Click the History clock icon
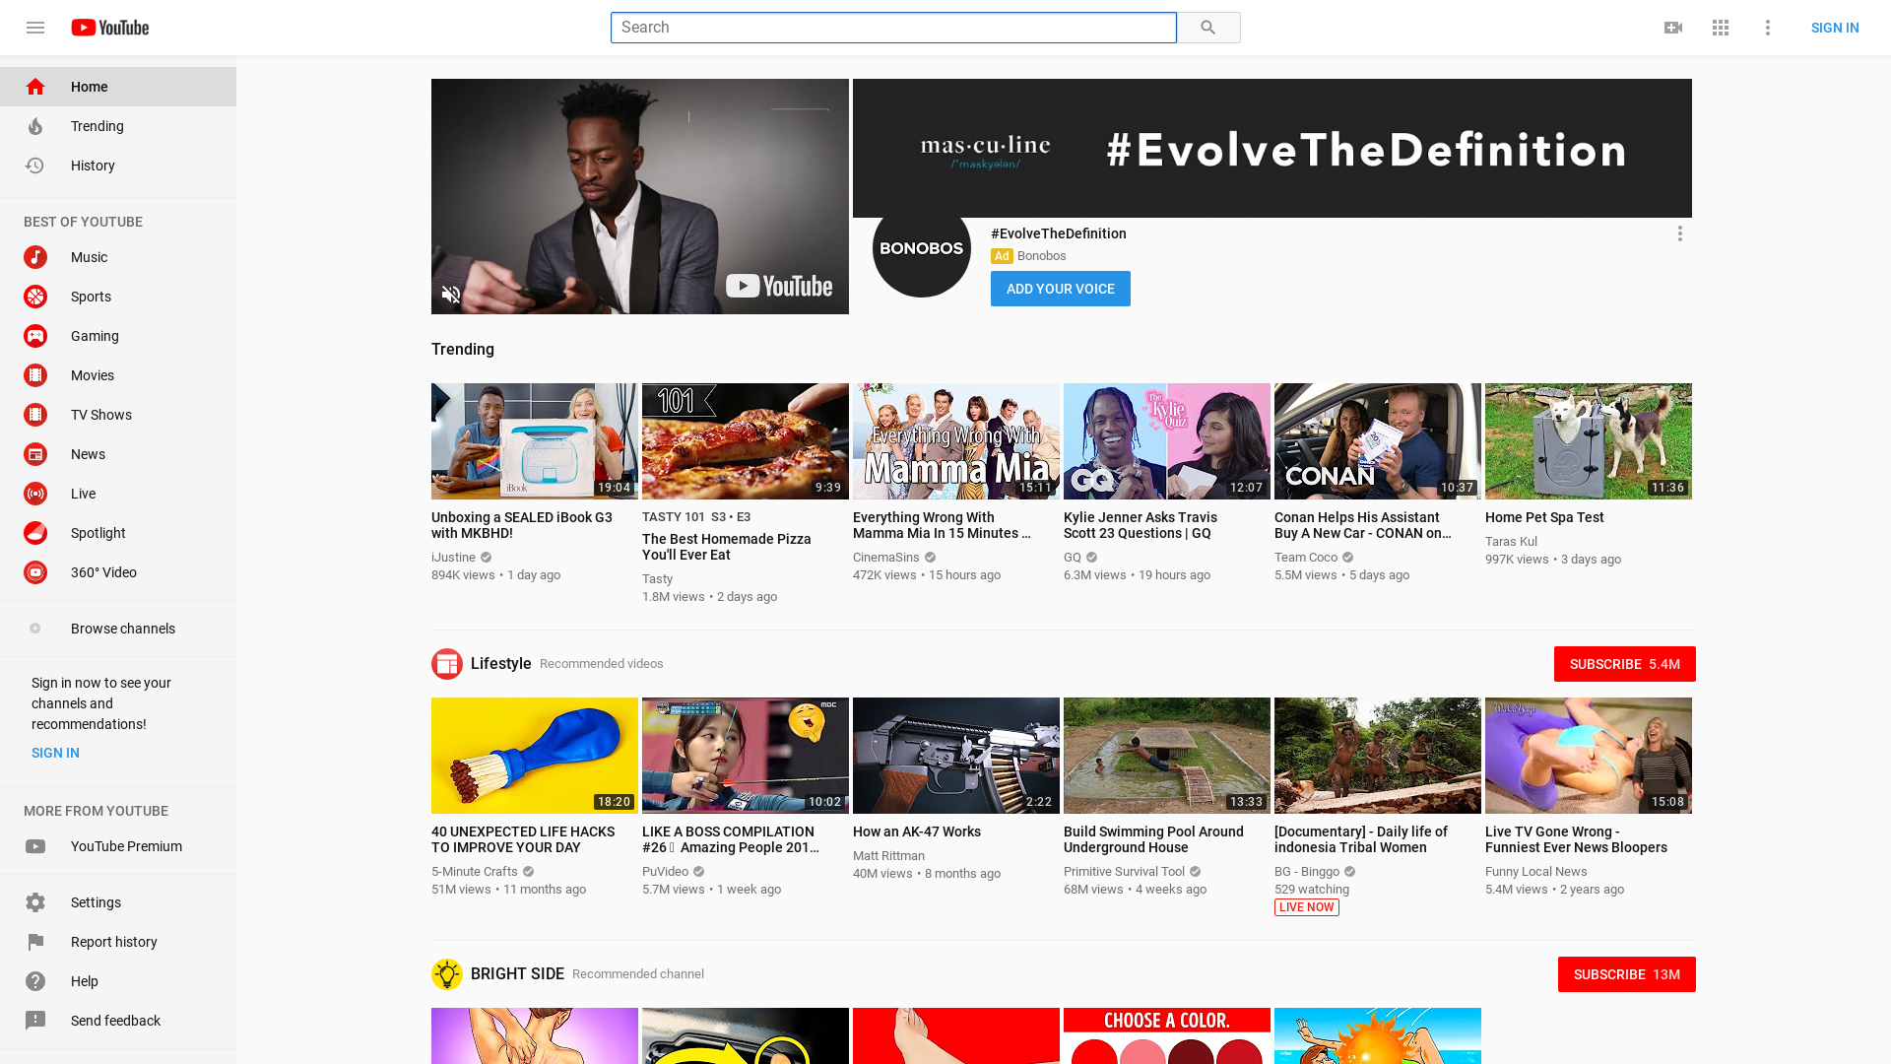Image resolution: width=1891 pixels, height=1064 pixels. pyautogui.click(x=35, y=166)
